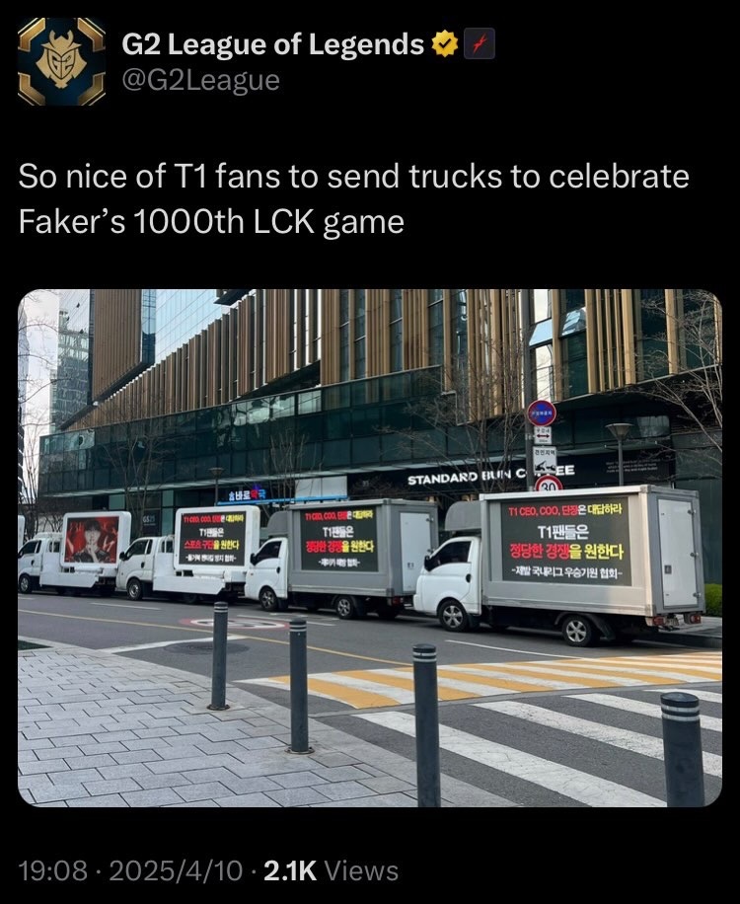
Task: Open the attached truck photo
Action: click(370, 547)
